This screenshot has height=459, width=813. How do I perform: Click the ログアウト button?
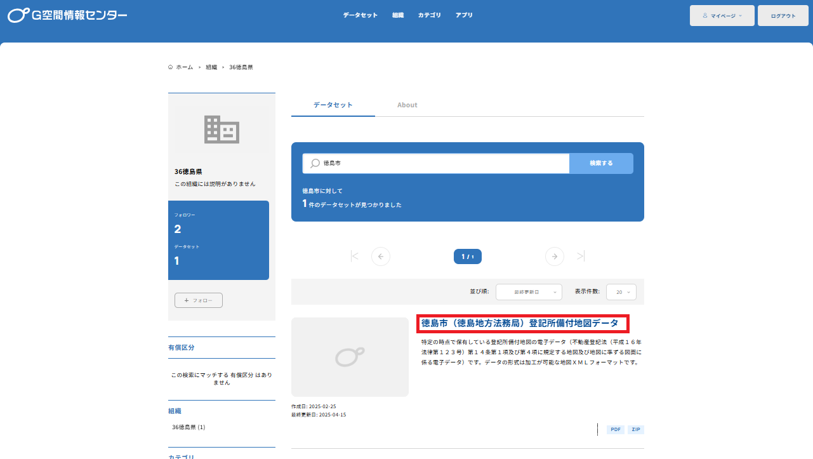pyautogui.click(x=783, y=15)
